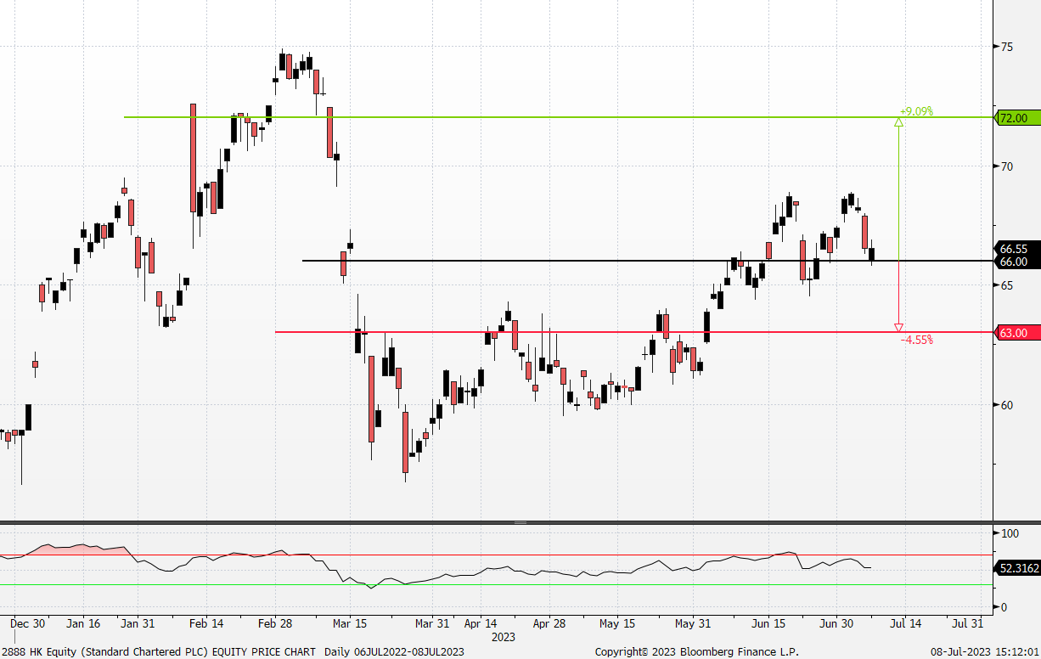Click the Feb 14 date label
1041x659 pixels.
click(206, 623)
